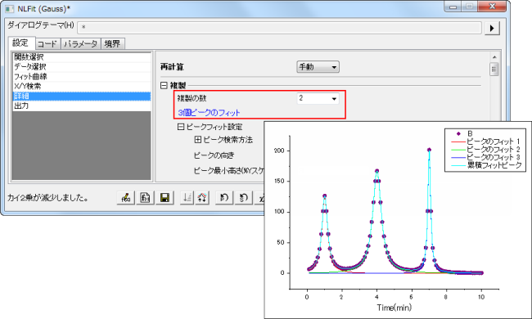This screenshot has height=319, width=532.
Task: Open the 境界 tab
Action: (x=112, y=43)
